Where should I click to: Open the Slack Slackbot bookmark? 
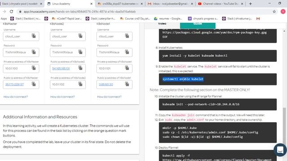(x=26, y=19)
